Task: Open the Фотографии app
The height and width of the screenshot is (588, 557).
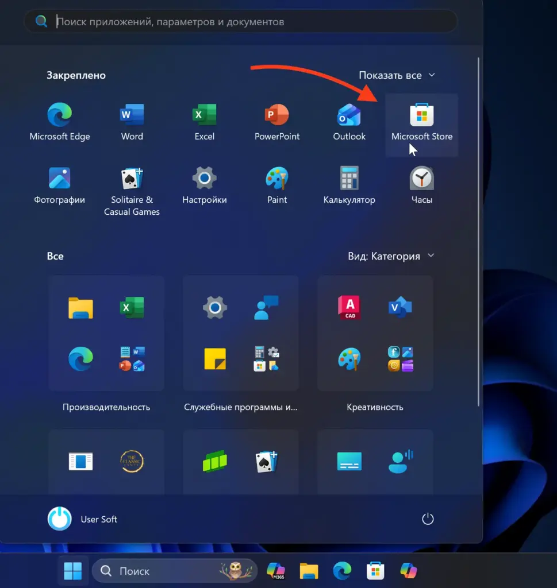Action: click(x=60, y=185)
